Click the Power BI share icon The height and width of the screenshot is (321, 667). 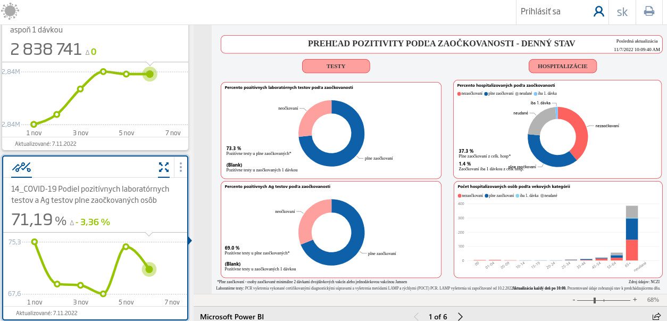pos(656,317)
